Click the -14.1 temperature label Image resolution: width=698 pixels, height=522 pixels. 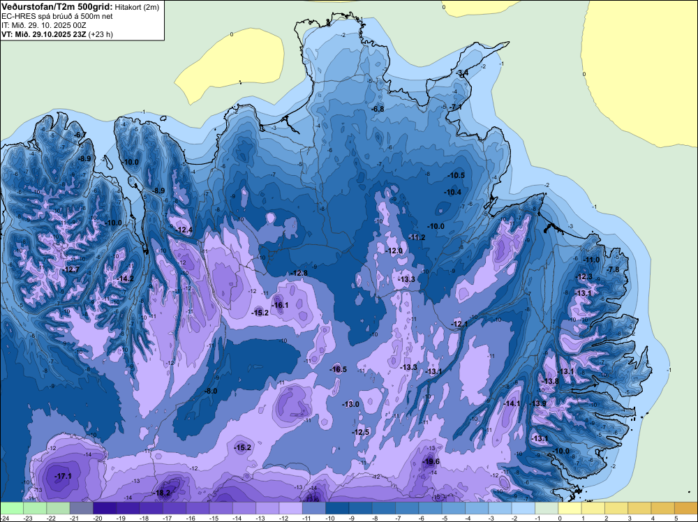(x=512, y=403)
